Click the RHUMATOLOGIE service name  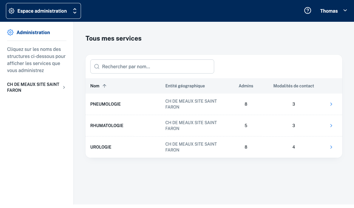click(x=107, y=126)
